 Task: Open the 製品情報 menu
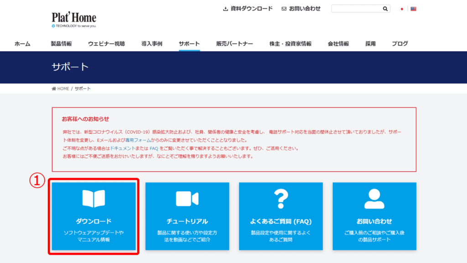[x=61, y=44]
